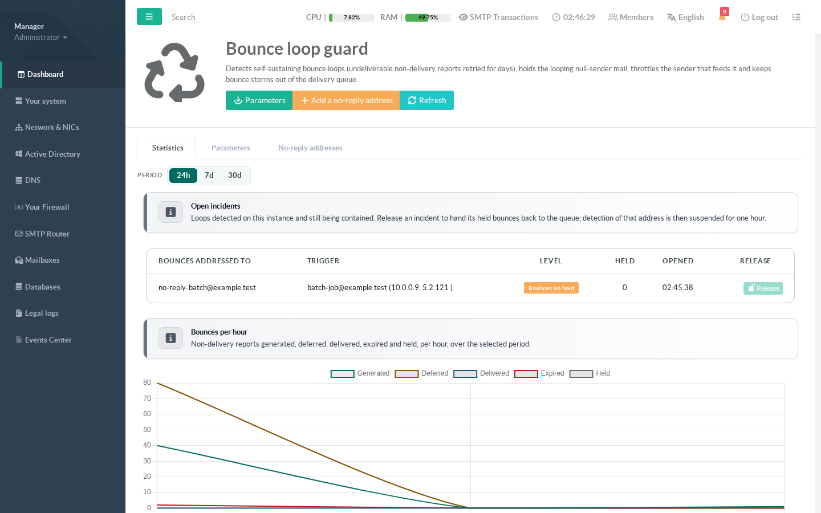Go to Your Firewall
Image resolution: width=821 pixels, height=513 pixels.
(x=63, y=207)
